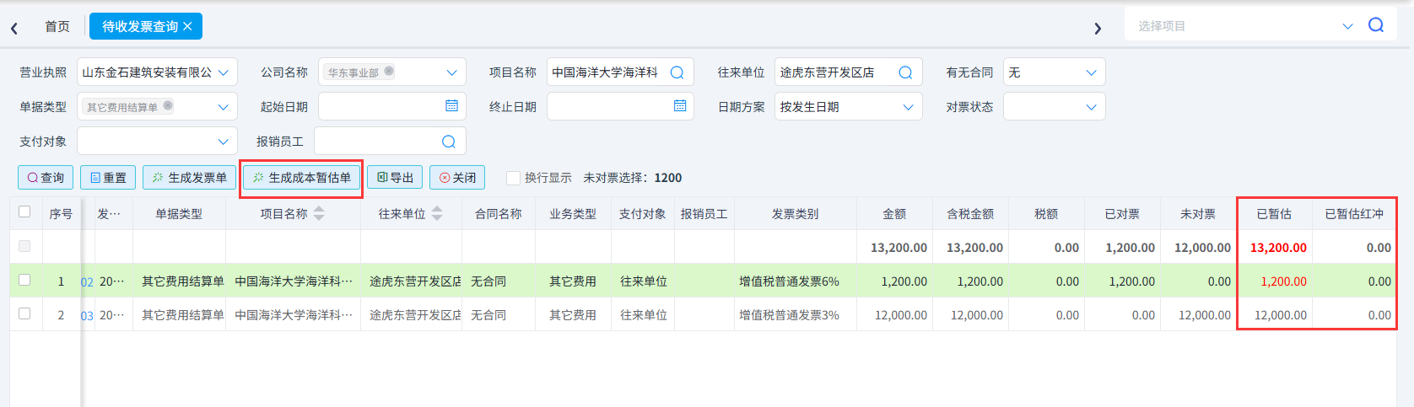Click the 含税金额 column header
Screen dimensions: 1414x407
coord(970,214)
